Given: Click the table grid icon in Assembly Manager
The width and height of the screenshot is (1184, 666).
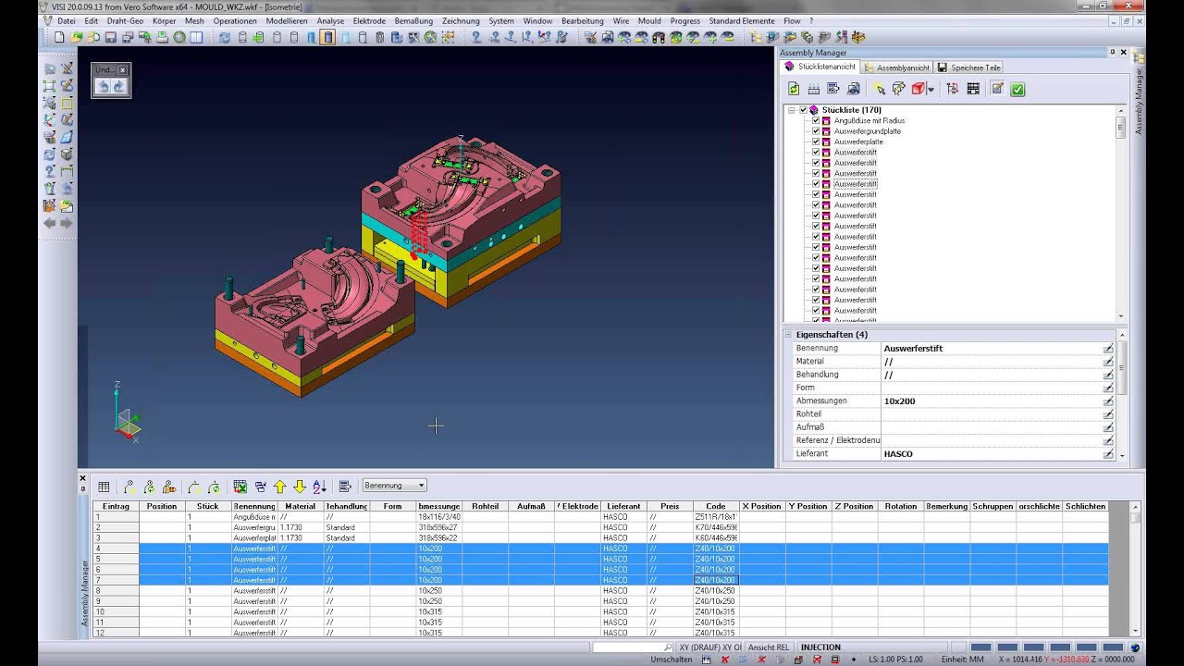Looking at the screenshot, I should (973, 89).
